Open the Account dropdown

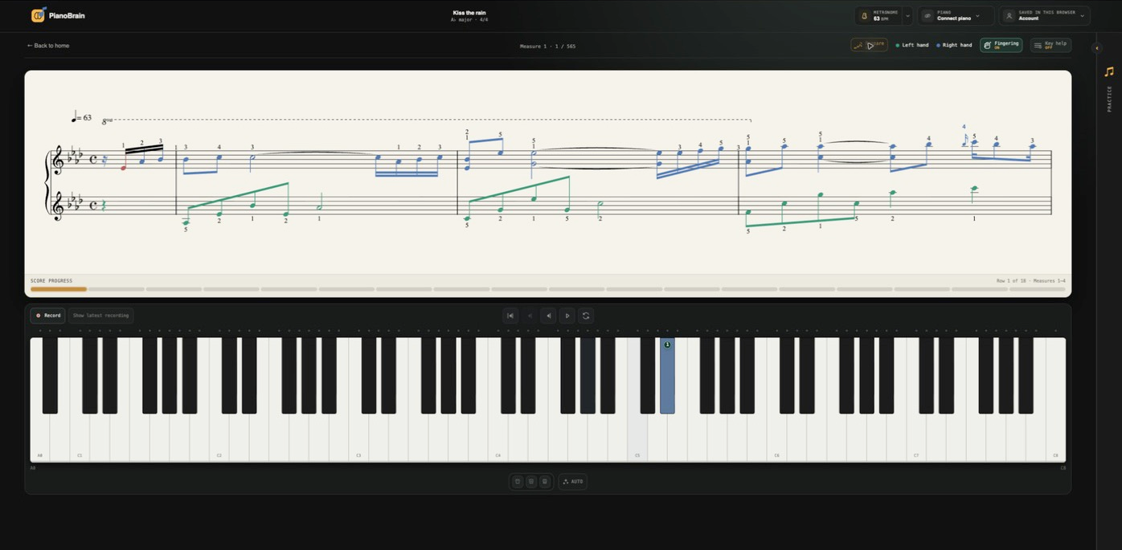[x=1083, y=15]
